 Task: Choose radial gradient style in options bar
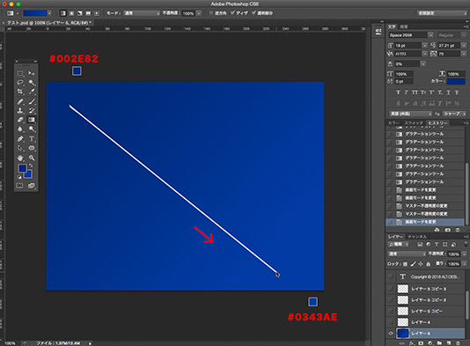71,13
